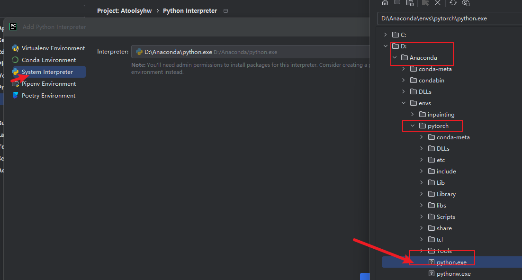Select System Interpreter in the sidebar
The height and width of the screenshot is (280, 522).
point(47,72)
